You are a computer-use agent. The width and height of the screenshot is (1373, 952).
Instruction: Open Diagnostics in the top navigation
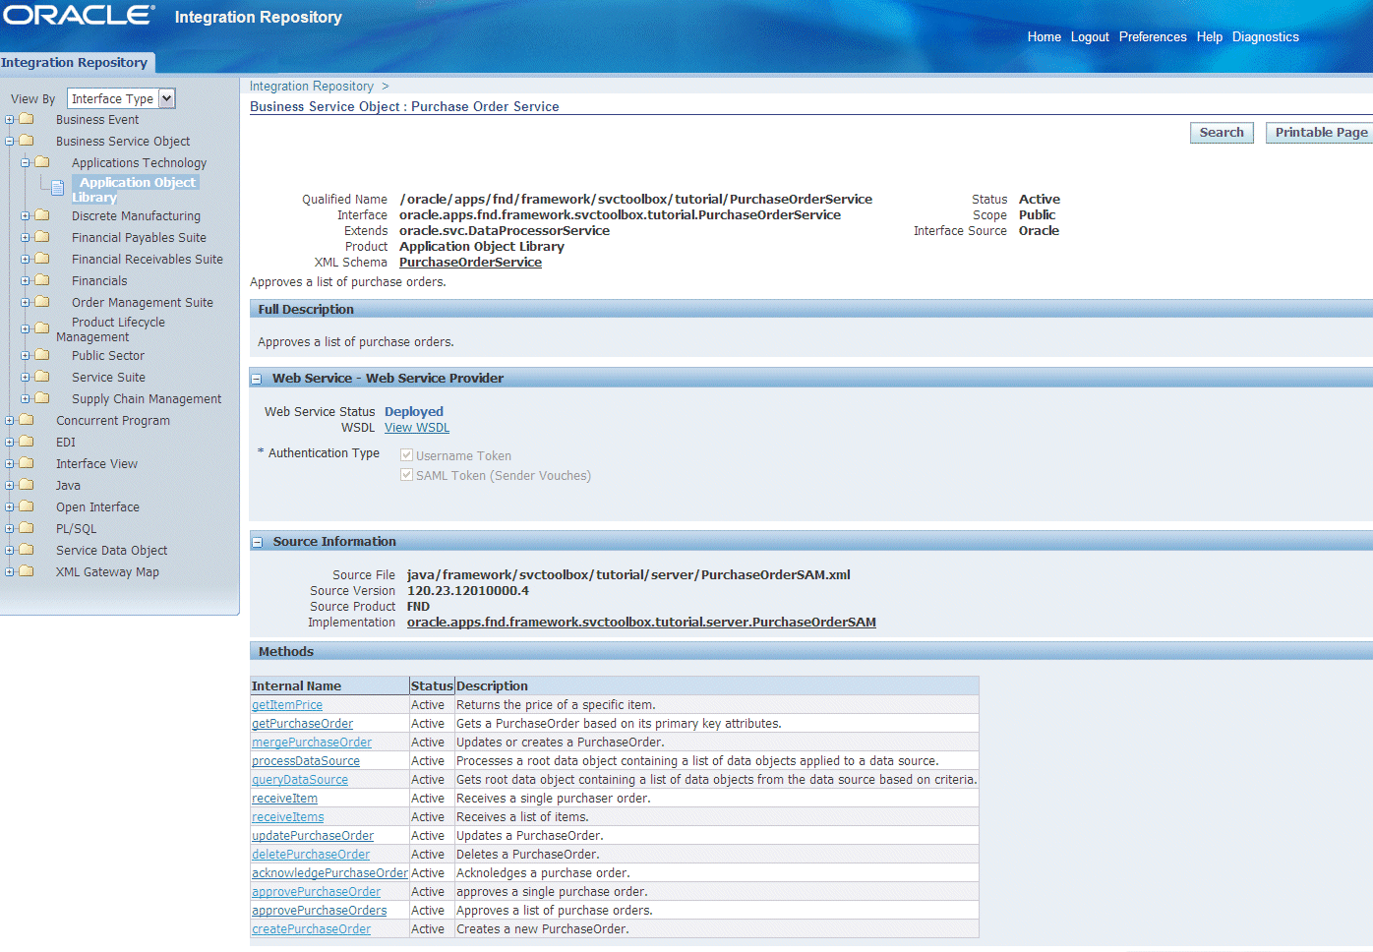click(x=1266, y=37)
